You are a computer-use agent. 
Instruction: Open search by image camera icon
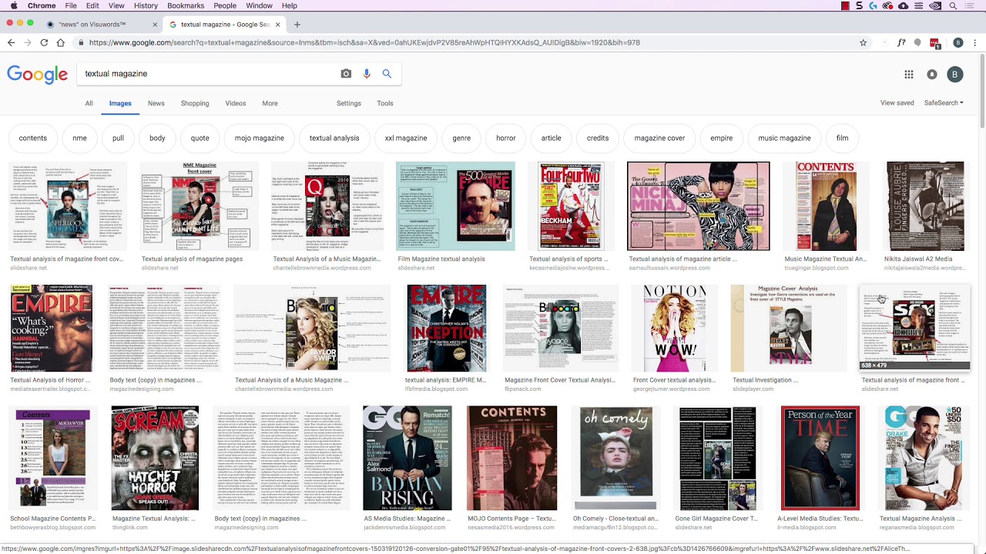point(346,74)
